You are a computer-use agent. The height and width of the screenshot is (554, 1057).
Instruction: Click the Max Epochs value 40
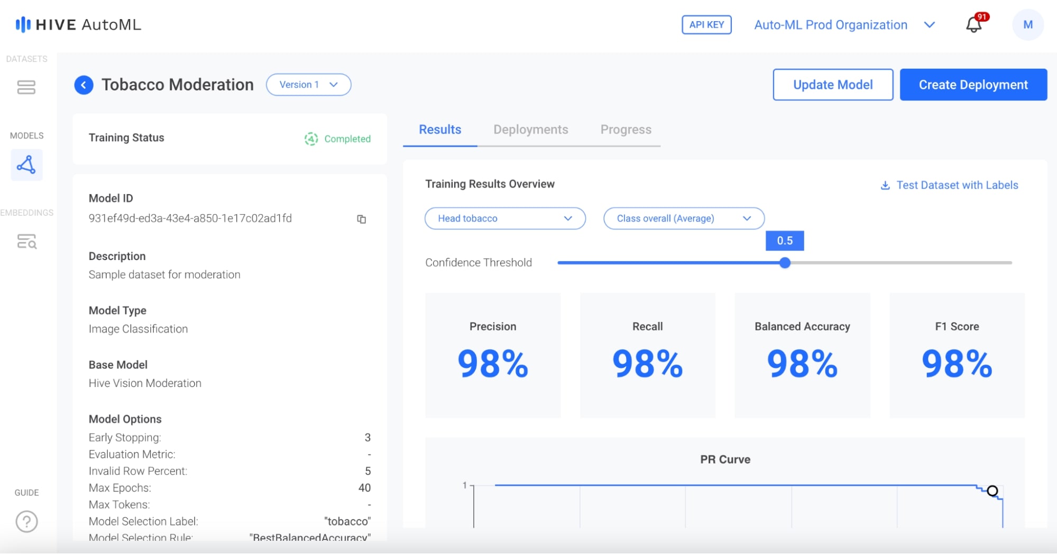365,488
